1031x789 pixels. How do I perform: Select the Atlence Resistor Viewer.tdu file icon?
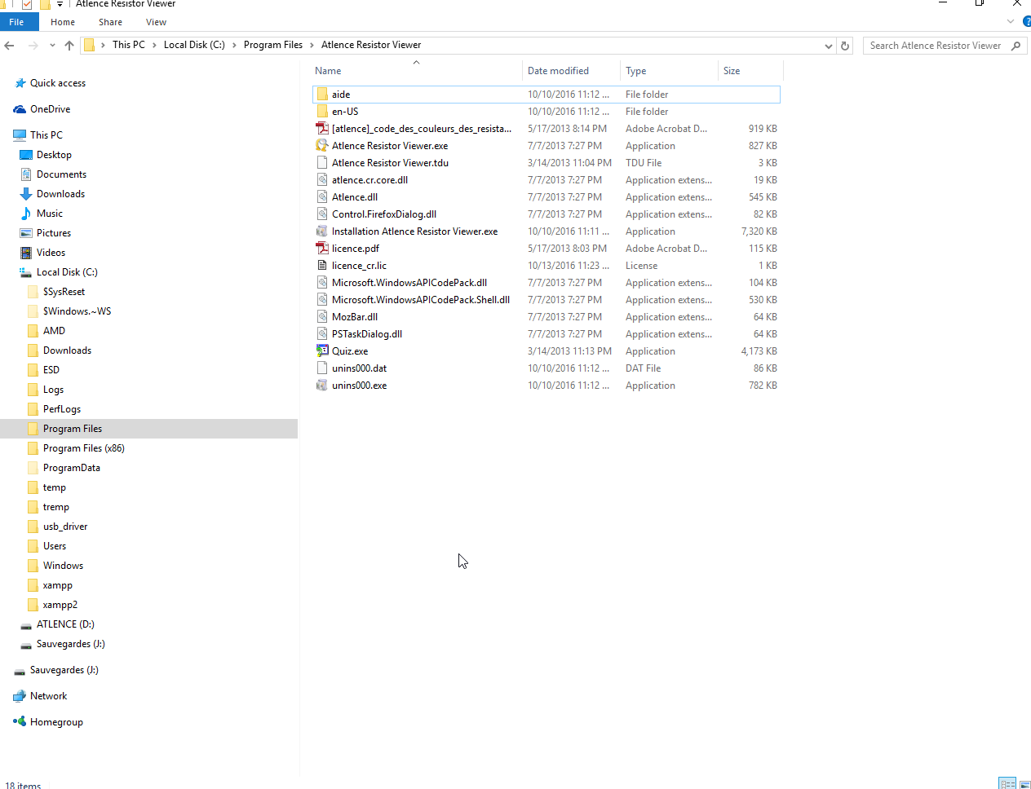[x=322, y=163]
